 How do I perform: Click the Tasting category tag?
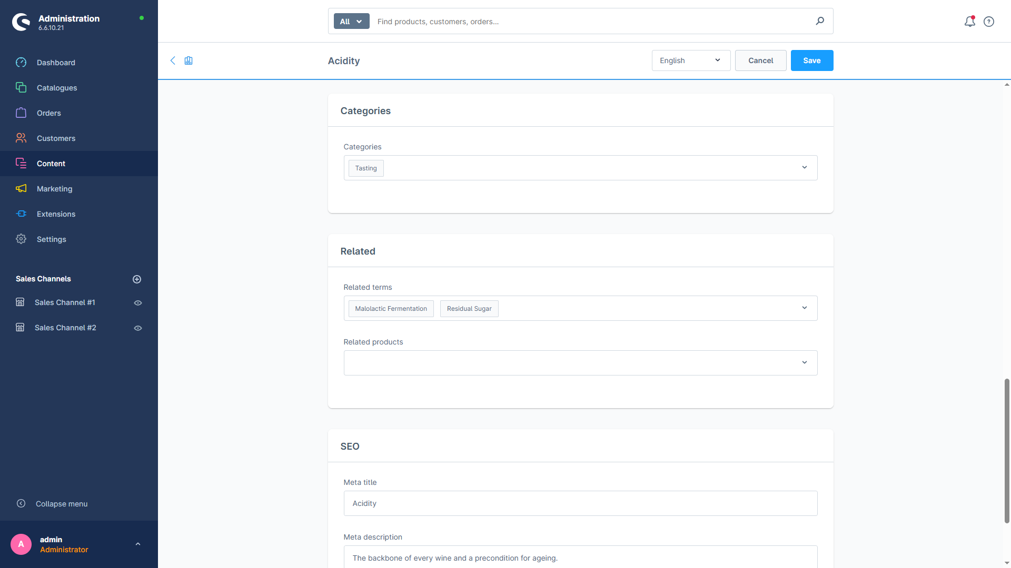click(366, 168)
